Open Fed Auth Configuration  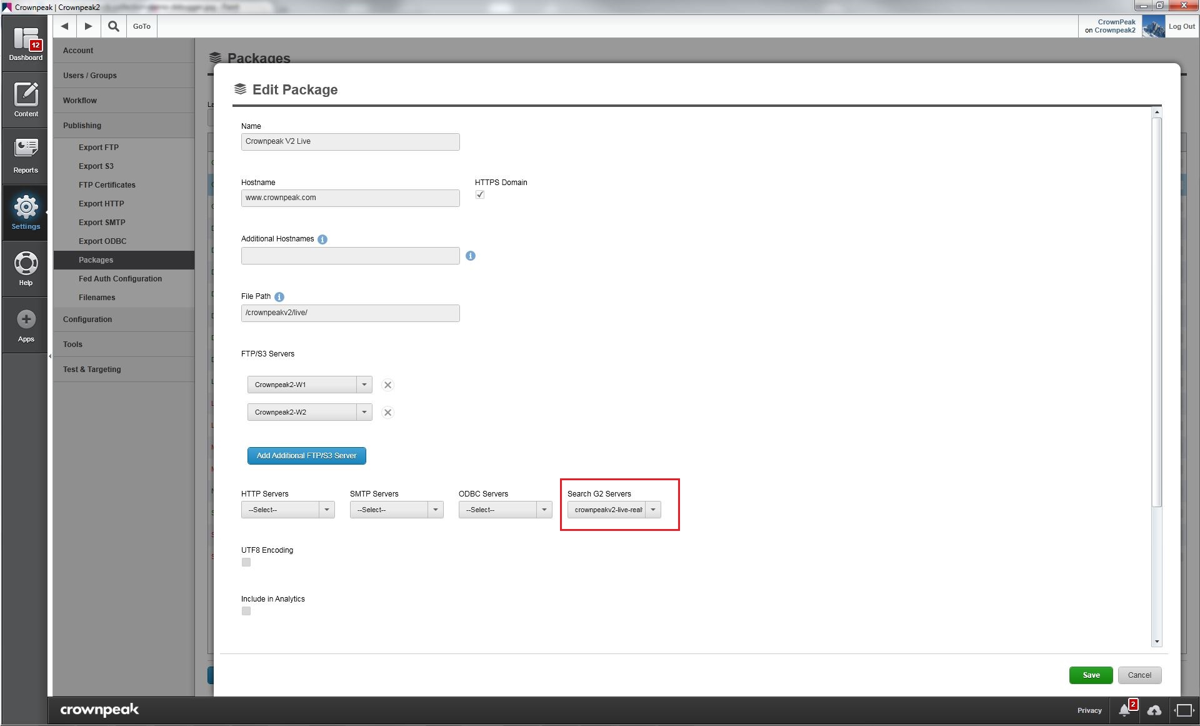coord(123,279)
